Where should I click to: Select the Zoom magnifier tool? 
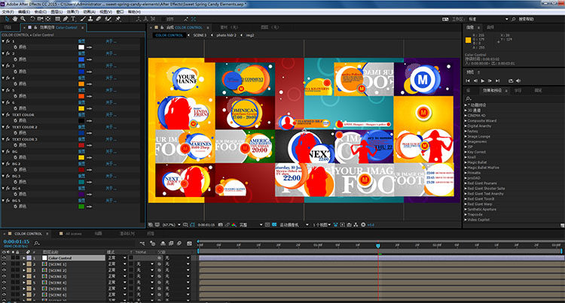(x=24, y=18)
